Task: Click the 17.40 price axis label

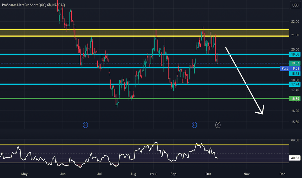Action: tap(295, 90)
